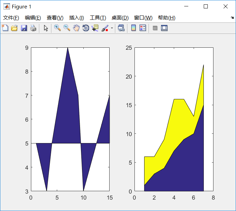The width and height of the screenshot is (236, 211).
Task: Select the Brush data tool
Action: (x=105, y=28)
